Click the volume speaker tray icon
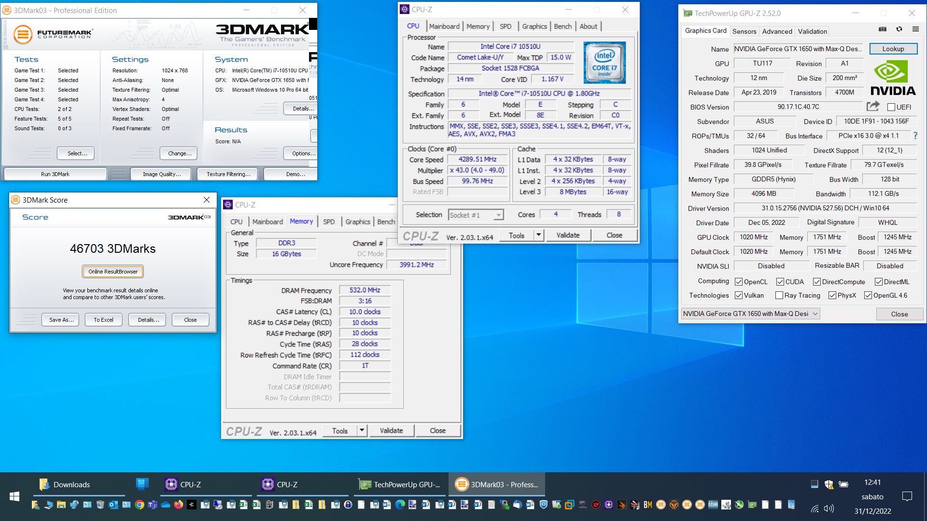Viewport: 927px width, 521px height. tap(829, 508)
